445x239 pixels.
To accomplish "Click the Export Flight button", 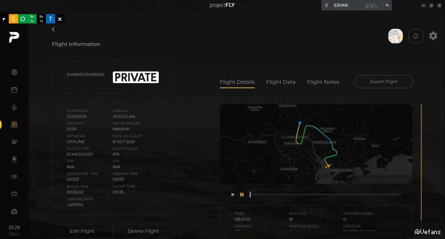I will pos(384,82).
